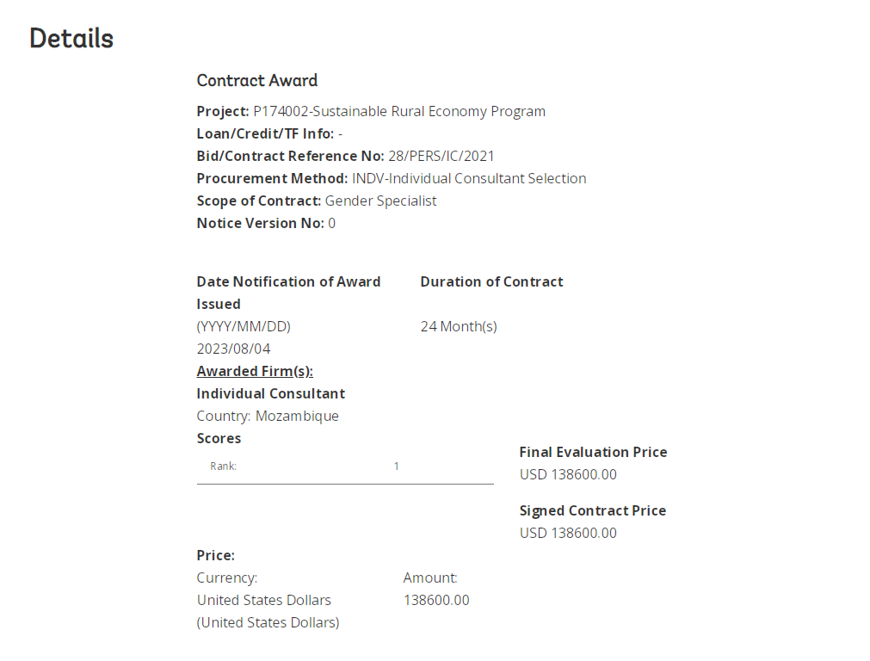Click the 24 Month(s) duration value
Screen dimensions: 870x661
[459, 326]
